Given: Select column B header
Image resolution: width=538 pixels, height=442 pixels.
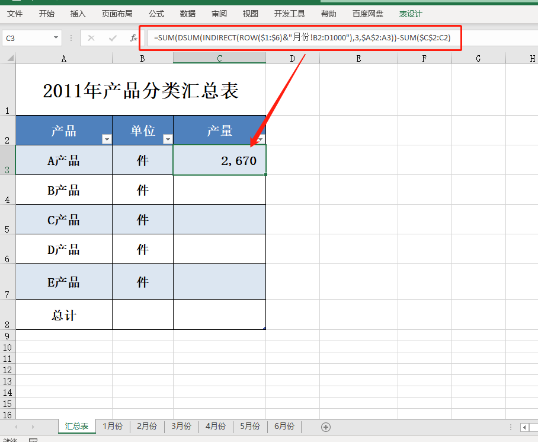Looking at the screenshot, I should click(x=142, y=58).
